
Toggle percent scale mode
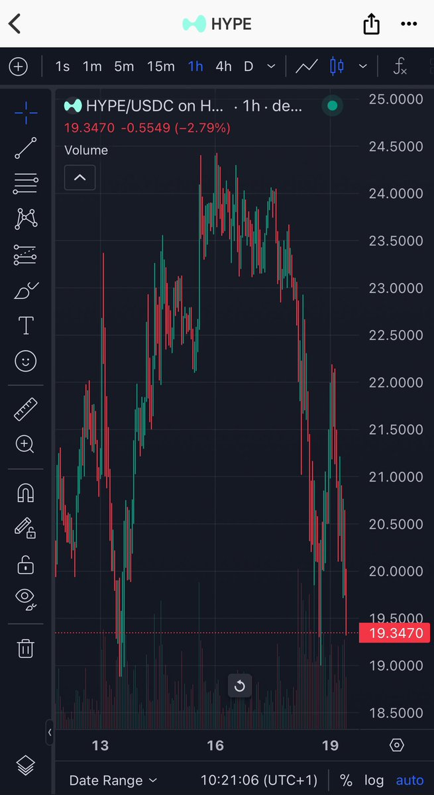(346, 780)
